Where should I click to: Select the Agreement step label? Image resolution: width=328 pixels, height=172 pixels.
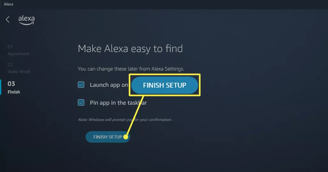pyautogui.click(x=19, y=54)
